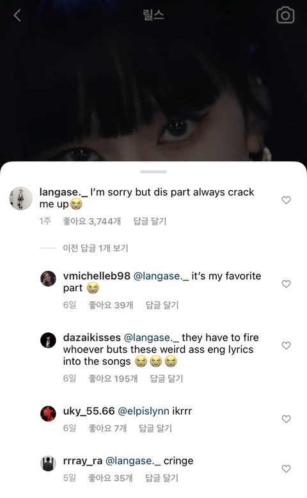Like the langase._ comment with heart
The height and width of the screenshot is (498, 307).
pyautogui.click(x=286, y=200)
